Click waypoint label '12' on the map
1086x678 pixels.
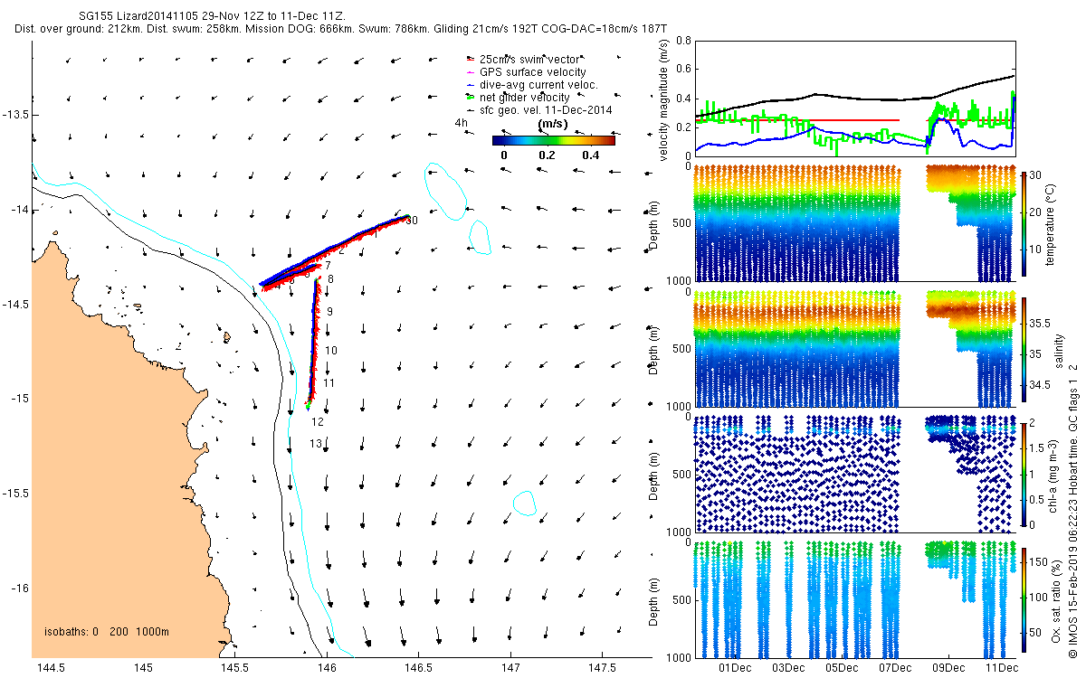pyautogui.click(x=318, y=422)
